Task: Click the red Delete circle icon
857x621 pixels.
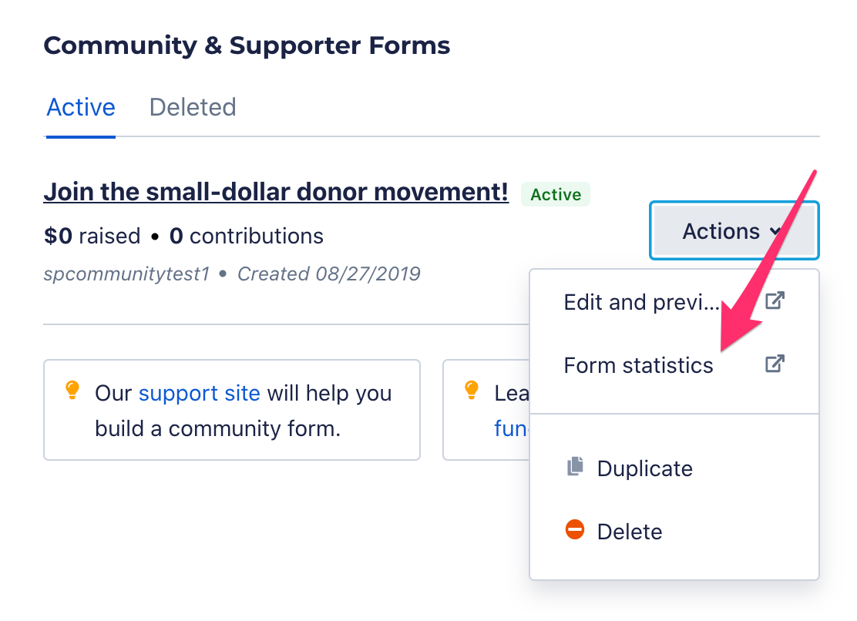Action: coord(574,530)
